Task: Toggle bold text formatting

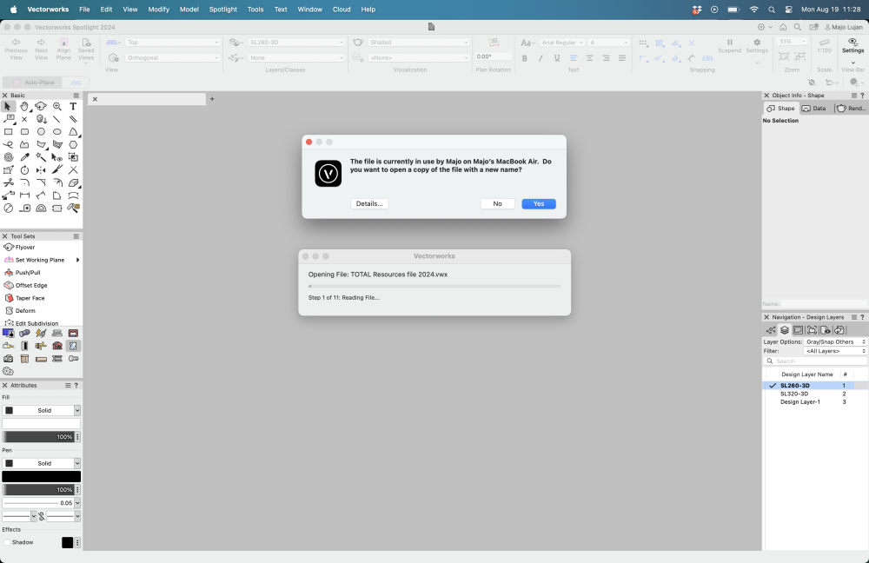Action: [524, 58]
